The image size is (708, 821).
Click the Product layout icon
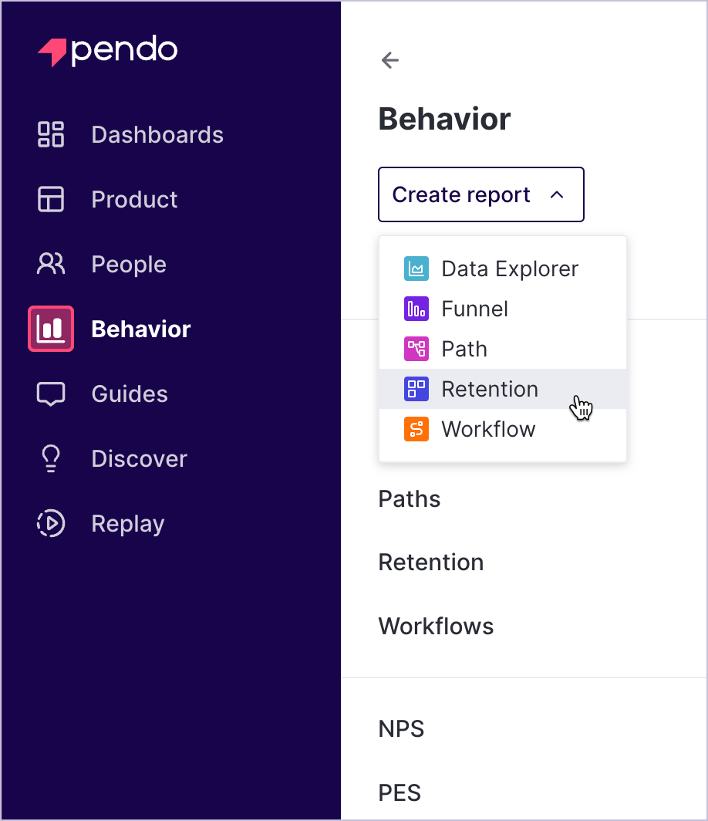tap(51, 200)
